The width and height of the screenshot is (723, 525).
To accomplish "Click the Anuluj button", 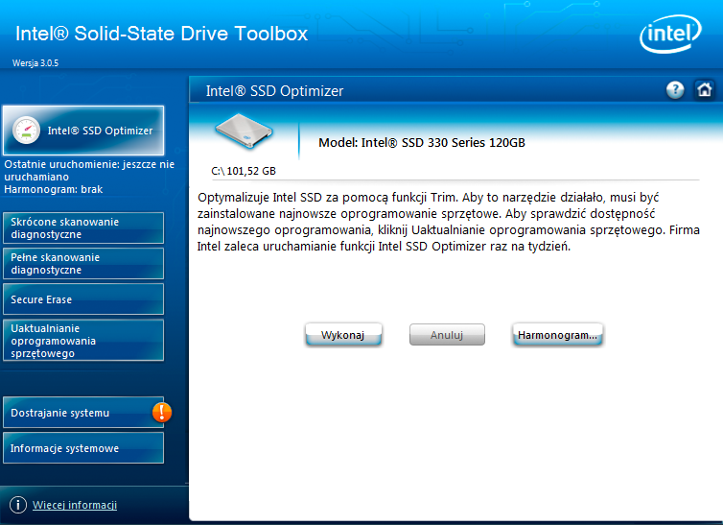I will pos(447,334).
